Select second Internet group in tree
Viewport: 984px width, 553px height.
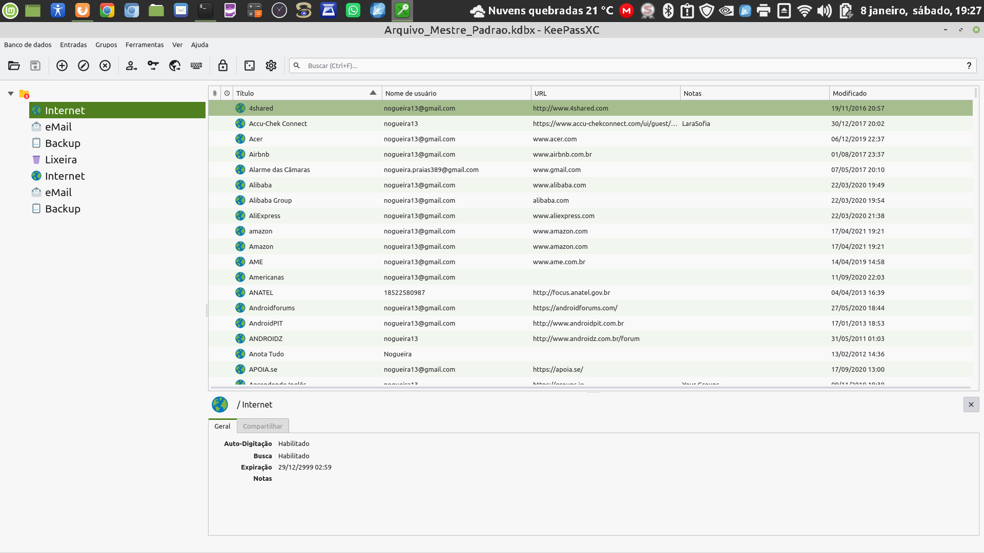coord(118,176)
